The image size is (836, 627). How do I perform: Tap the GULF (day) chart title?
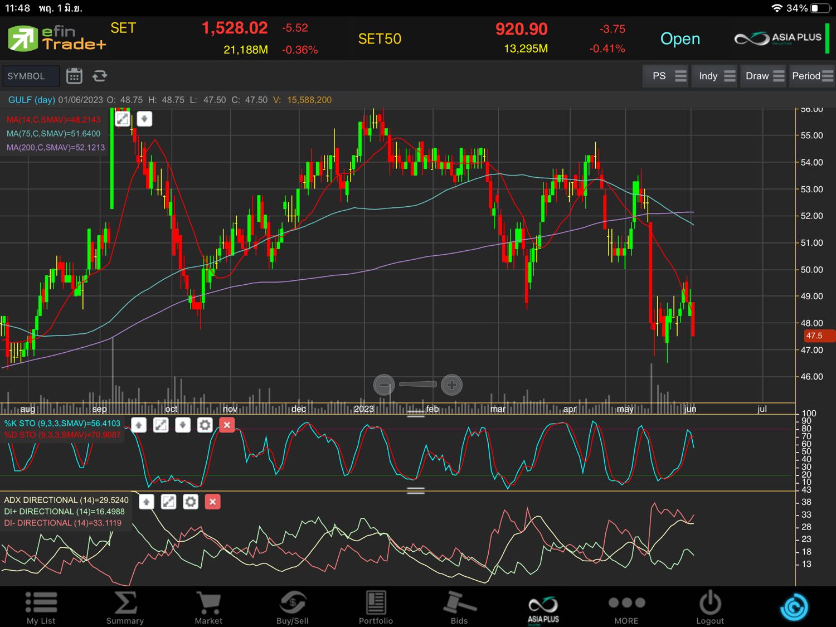click(x=32, y=100)
